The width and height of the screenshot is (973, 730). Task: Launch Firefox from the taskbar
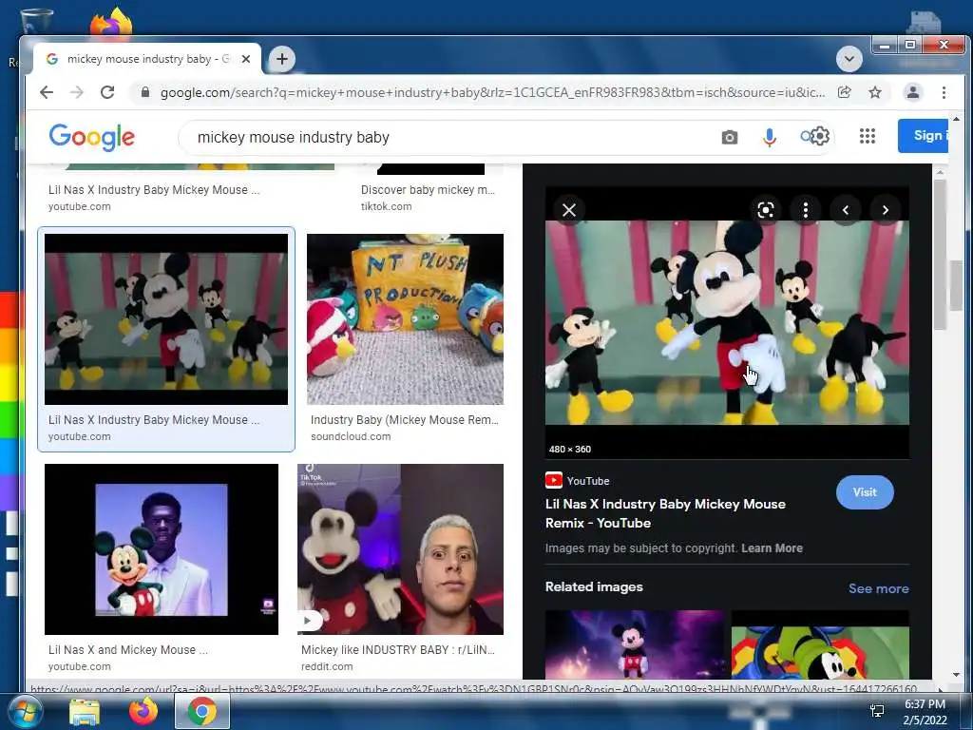point(143,711)
